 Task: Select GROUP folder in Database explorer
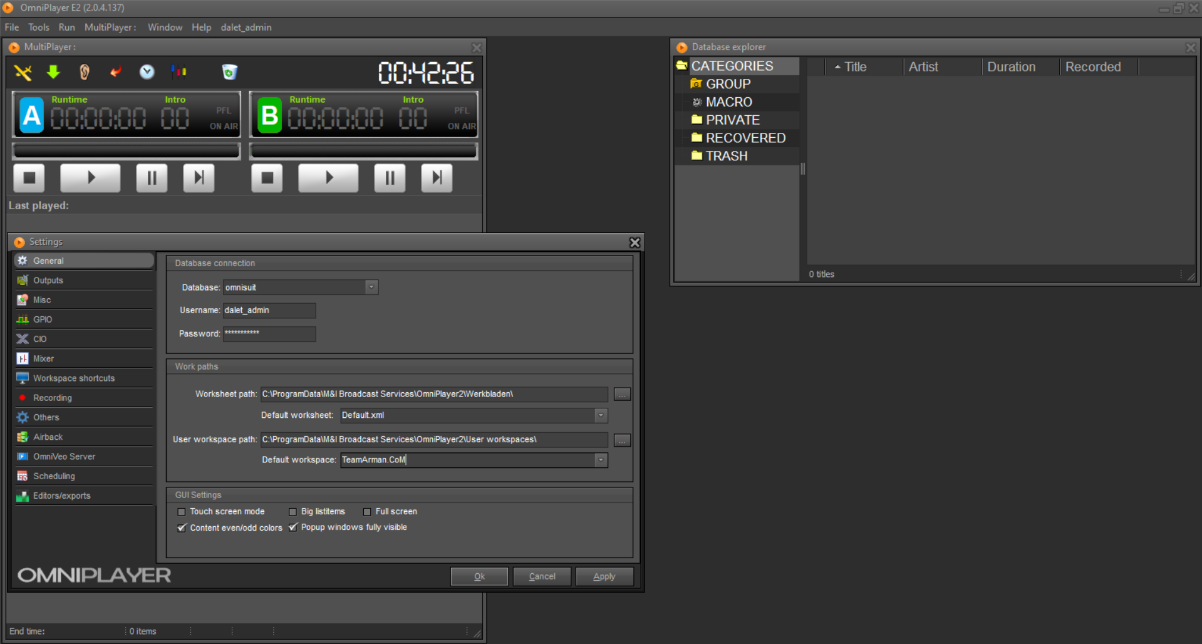tap(728, 85)
